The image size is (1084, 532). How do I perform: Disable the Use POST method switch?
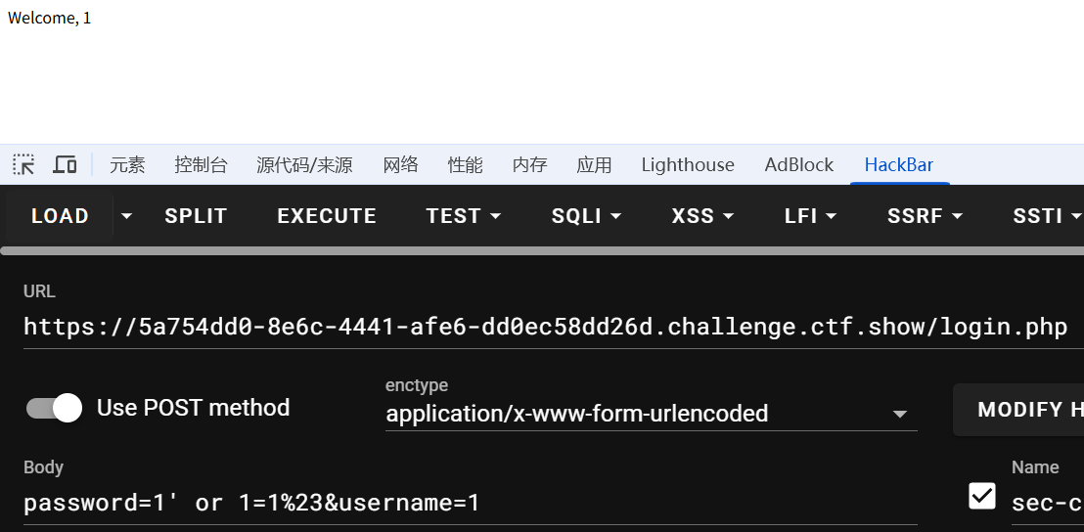coord(55,408)
